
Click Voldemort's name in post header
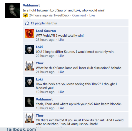(x=31, y=5)
